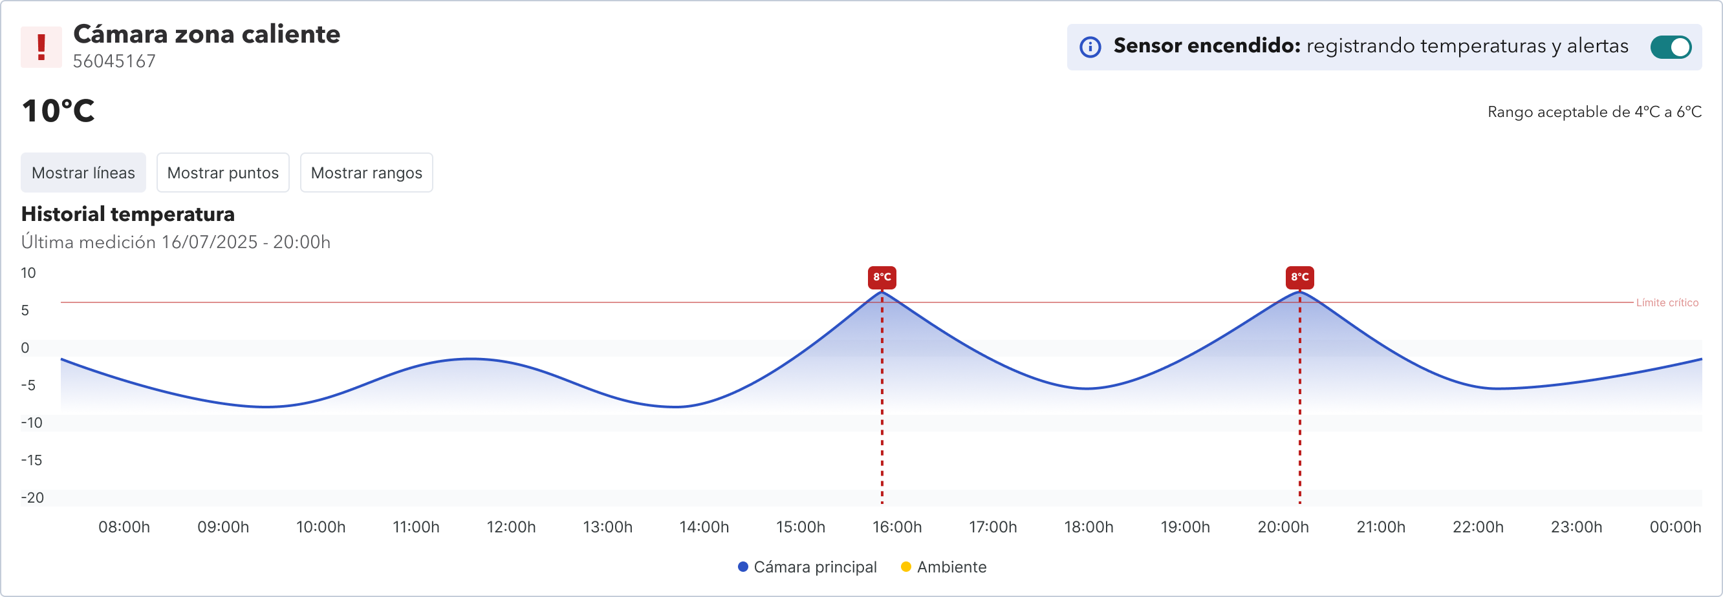The width and height of the screenshot is (1723, 597).
Task: Click the blue Cámara principal legend dot
Action: point(742,567)
